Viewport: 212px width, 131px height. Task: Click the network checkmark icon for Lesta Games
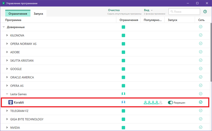(x=201, y=94)
